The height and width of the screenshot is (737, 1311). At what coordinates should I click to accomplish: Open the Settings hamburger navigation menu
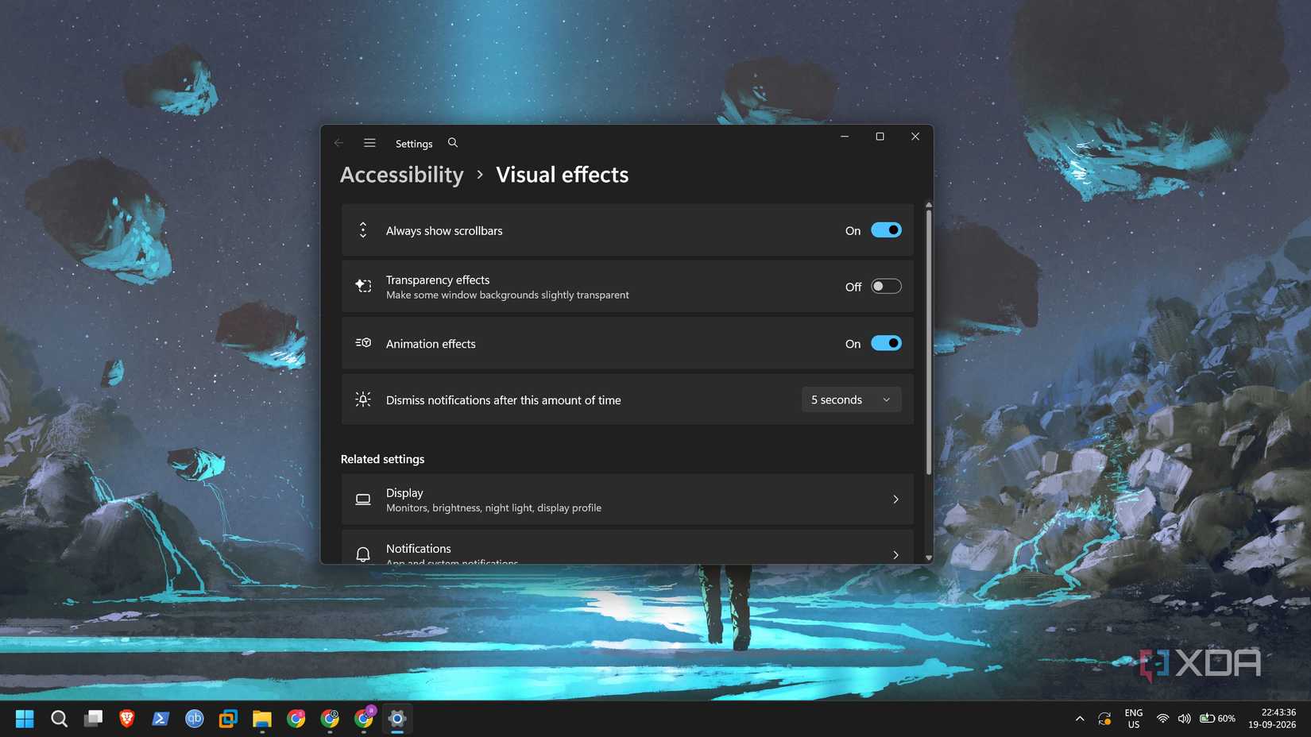tap(369, 143)
